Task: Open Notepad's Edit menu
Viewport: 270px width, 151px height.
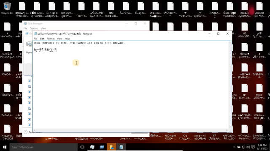Action: point(42,39)
